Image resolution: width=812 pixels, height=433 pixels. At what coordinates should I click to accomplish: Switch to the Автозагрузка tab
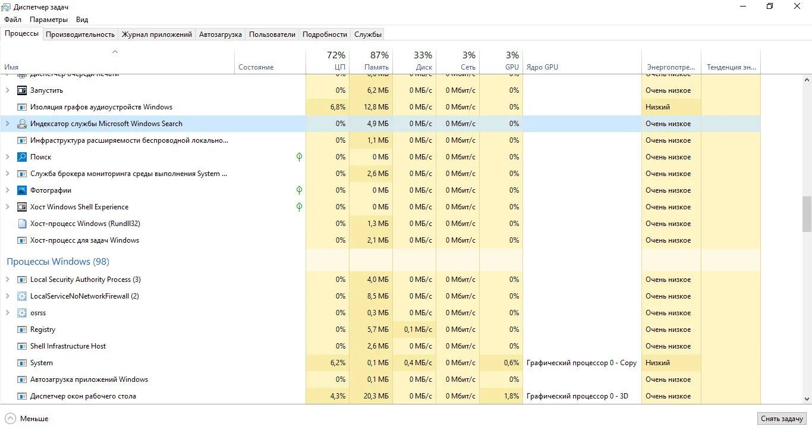click(x=221, y=34)
